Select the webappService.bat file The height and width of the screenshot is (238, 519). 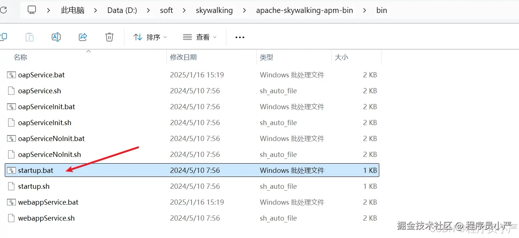pos(48,202)
